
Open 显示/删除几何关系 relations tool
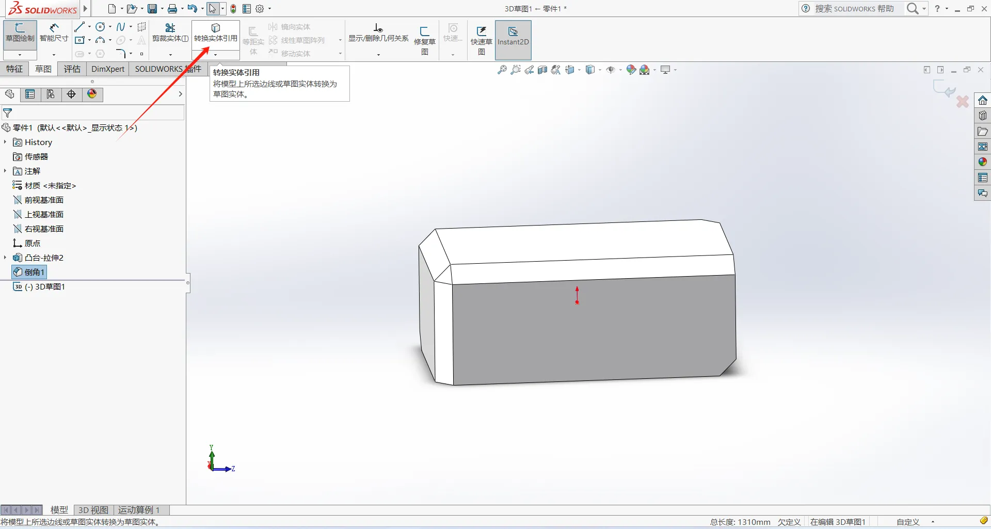(x=378, y=33)
